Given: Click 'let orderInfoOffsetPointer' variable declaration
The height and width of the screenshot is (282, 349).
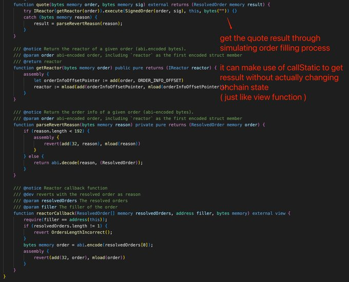Looking at the screenshot, I should click(67, 80).
